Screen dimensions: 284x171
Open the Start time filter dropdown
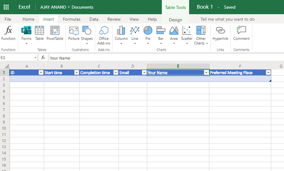point(77,72)
